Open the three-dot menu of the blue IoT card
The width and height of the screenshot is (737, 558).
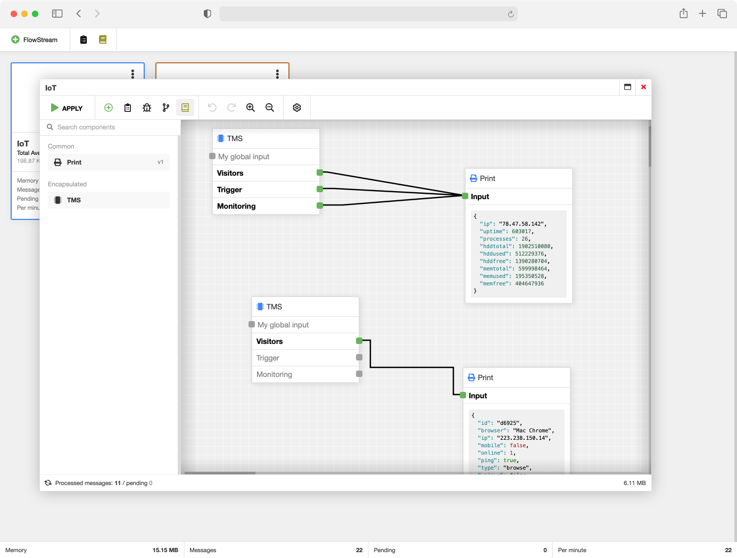coord(133,74)
